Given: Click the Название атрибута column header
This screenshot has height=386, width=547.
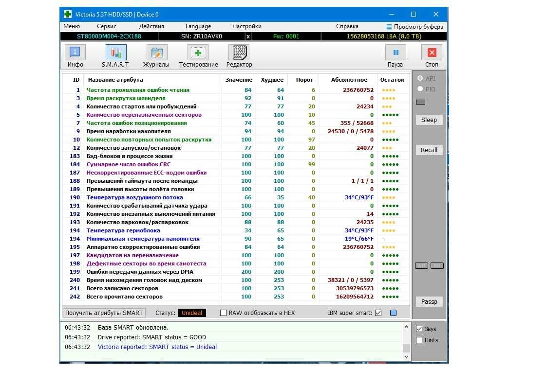Looking at the screenshot, I should (115, 80).
